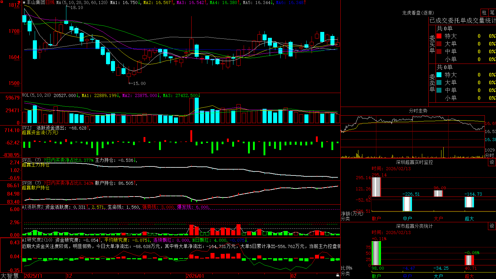This screenshot has width=496, height=279.
Task: Select the 2026/01 timeline marker
Action: [195, 276]
